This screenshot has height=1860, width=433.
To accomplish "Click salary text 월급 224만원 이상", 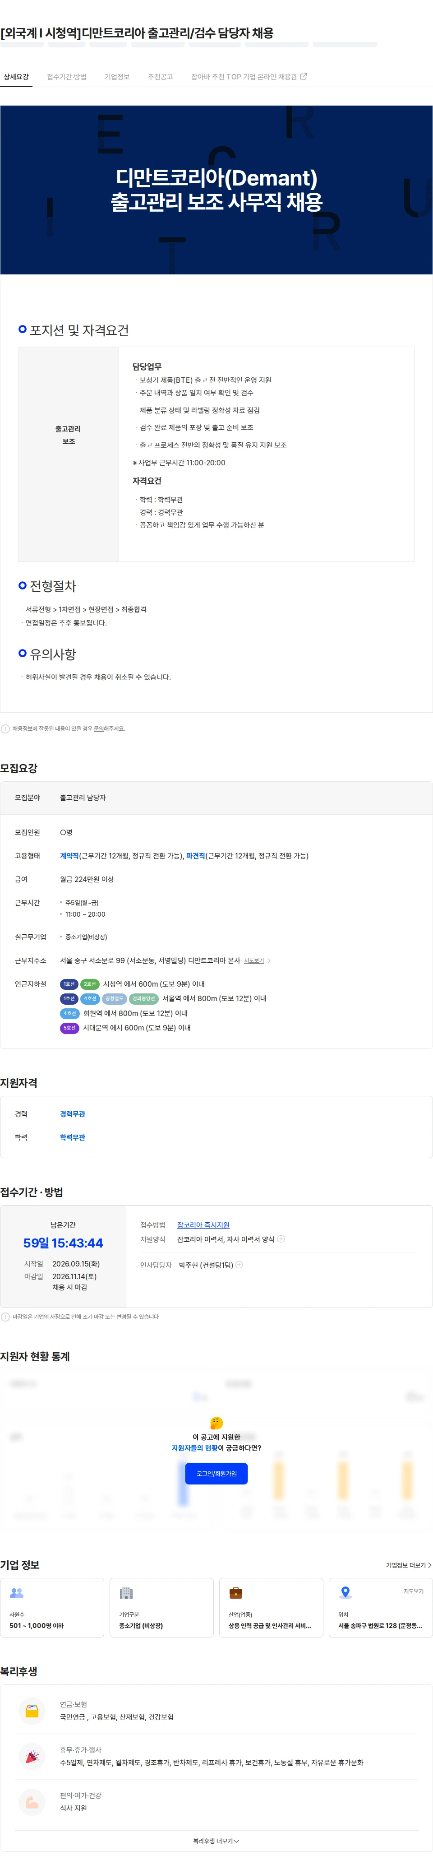I will (87, 880).
